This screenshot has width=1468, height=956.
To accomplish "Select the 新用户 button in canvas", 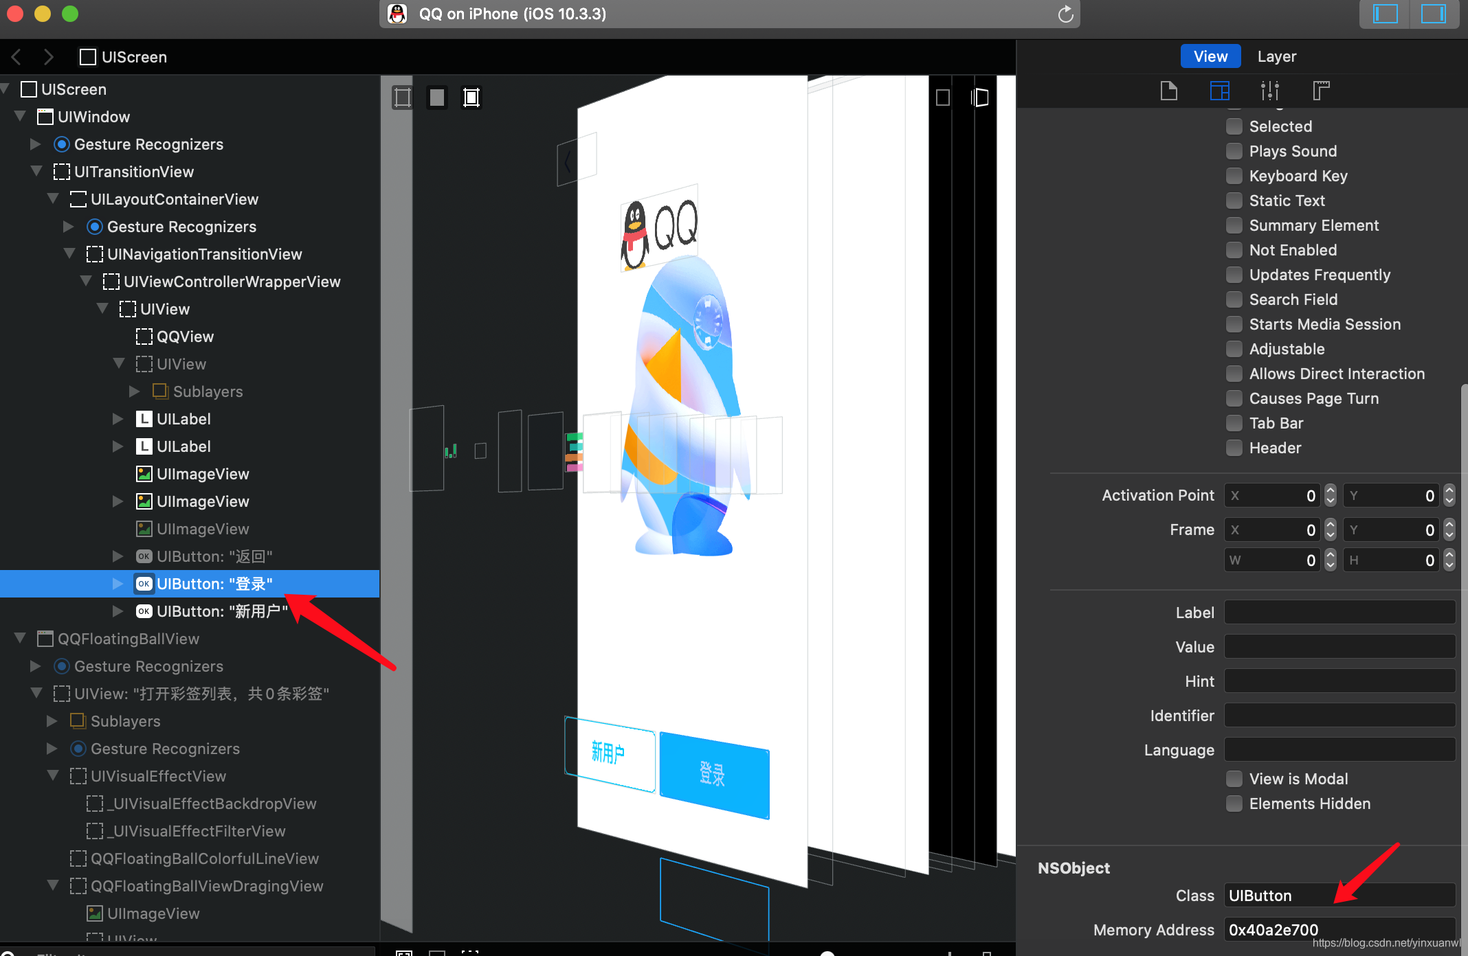I will coord(609,753).
